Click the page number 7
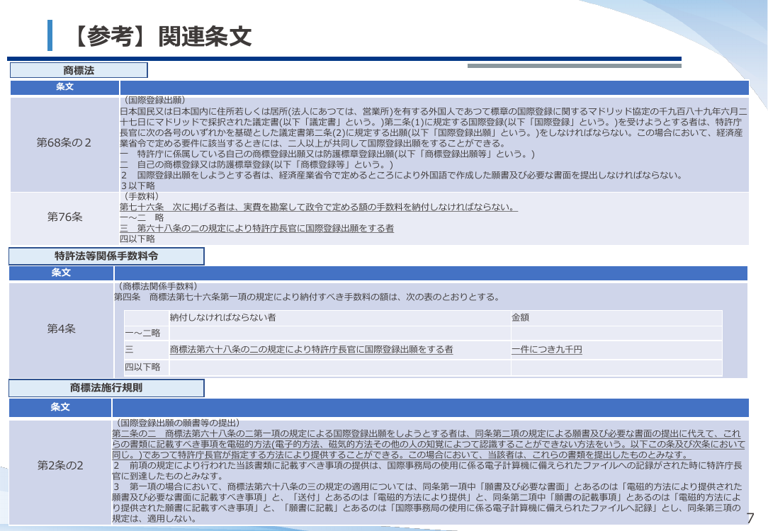 (750, 518)
